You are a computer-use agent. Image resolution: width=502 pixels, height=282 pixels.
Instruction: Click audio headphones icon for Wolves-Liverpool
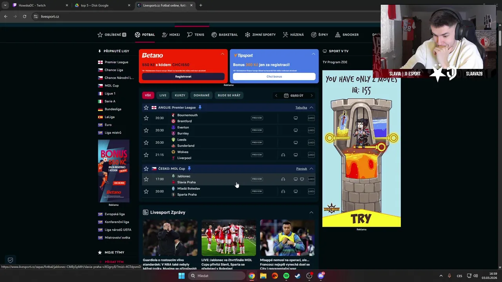pyautogui.click(x=283, y=155)
